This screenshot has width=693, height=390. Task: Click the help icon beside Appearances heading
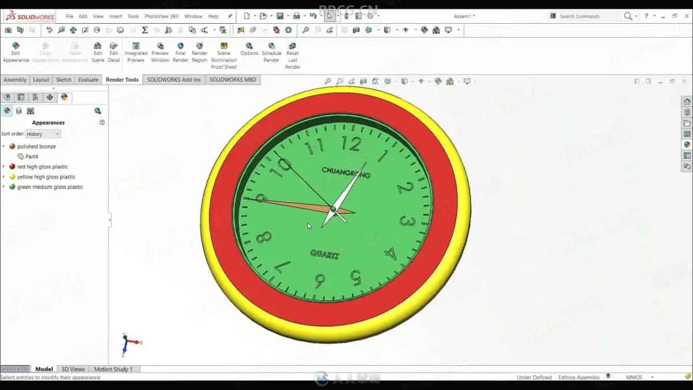(102, 122)
